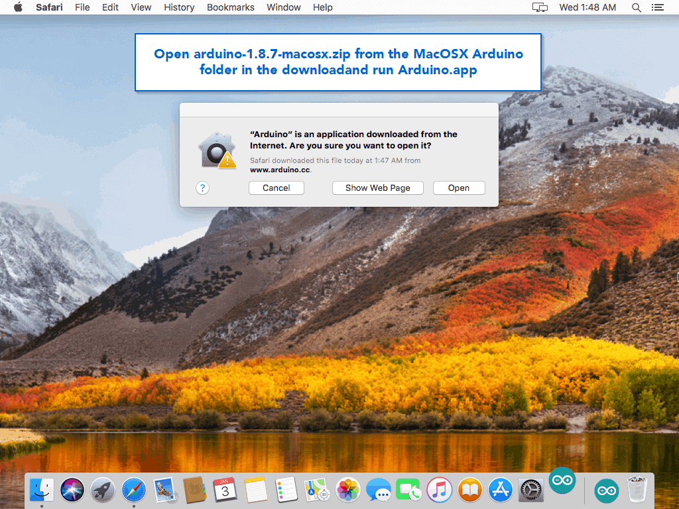Open the Safari menu

(49, 7)
